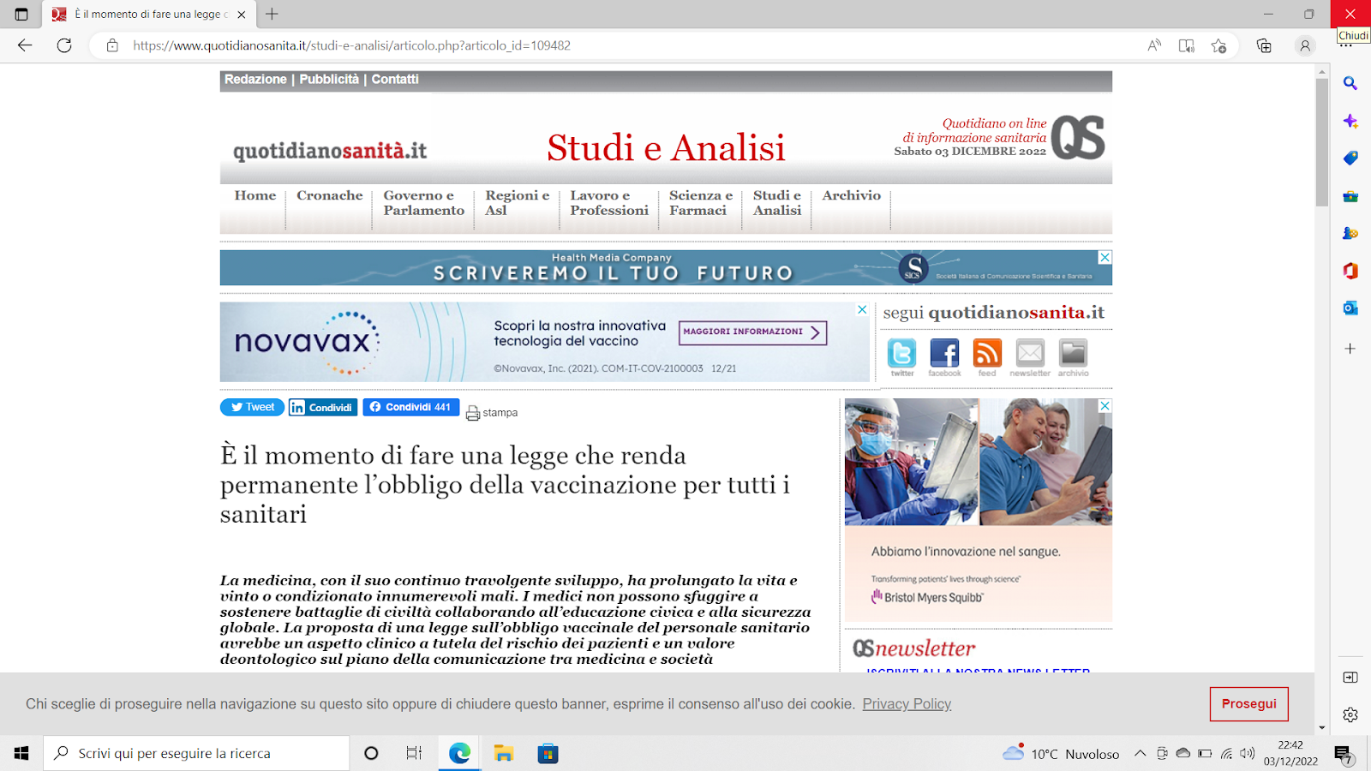Open a new browser tab
Screen dimensions: 1371x771
272,14
